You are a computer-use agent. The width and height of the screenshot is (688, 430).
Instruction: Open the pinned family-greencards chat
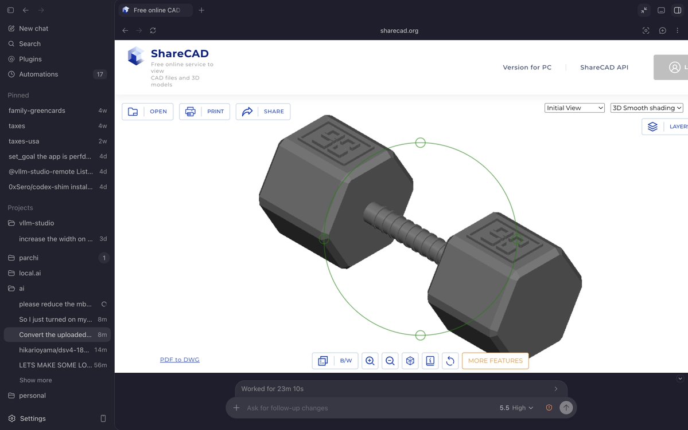pos(57,111)
